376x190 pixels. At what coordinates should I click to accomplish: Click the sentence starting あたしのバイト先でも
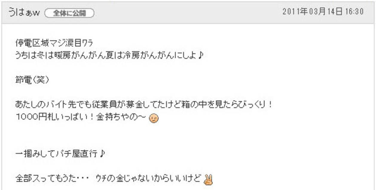(143, 105)
